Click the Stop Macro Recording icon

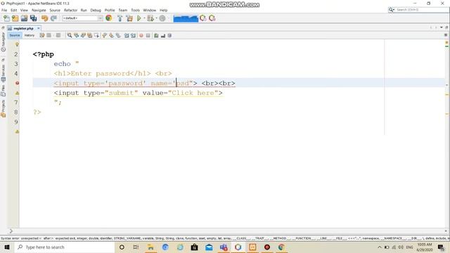coord(148,35)
